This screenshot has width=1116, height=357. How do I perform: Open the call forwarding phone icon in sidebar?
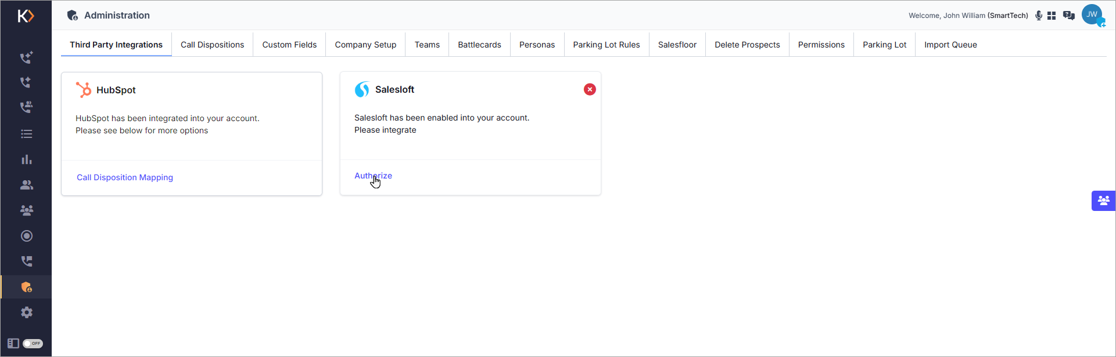tap(27, 261)
